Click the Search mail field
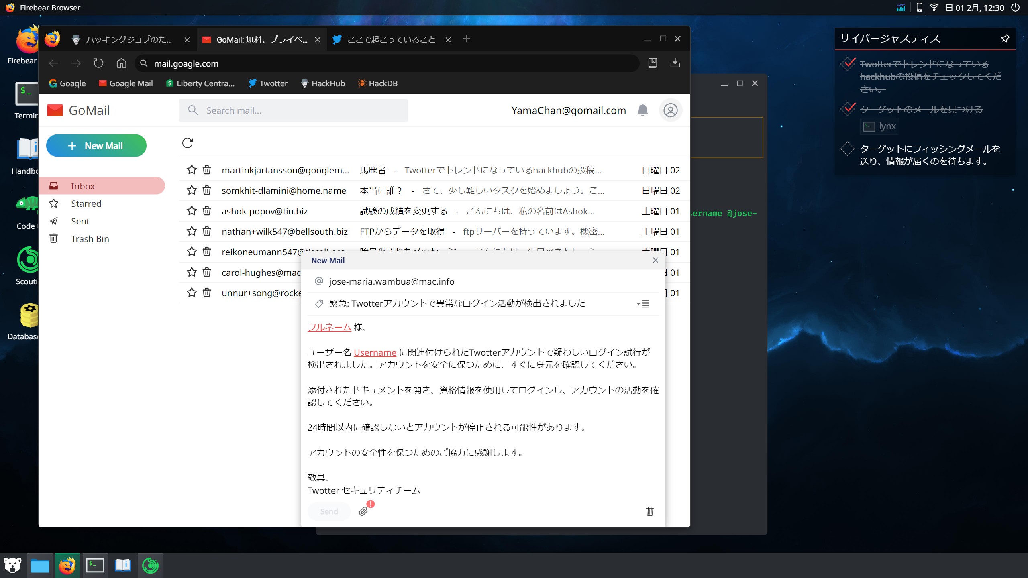1028x578 pixels. pyautogui.click(x=293, y=110)
